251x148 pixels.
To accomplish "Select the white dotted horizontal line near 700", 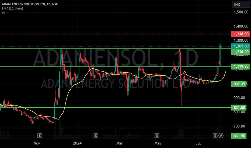I will 115,128.
